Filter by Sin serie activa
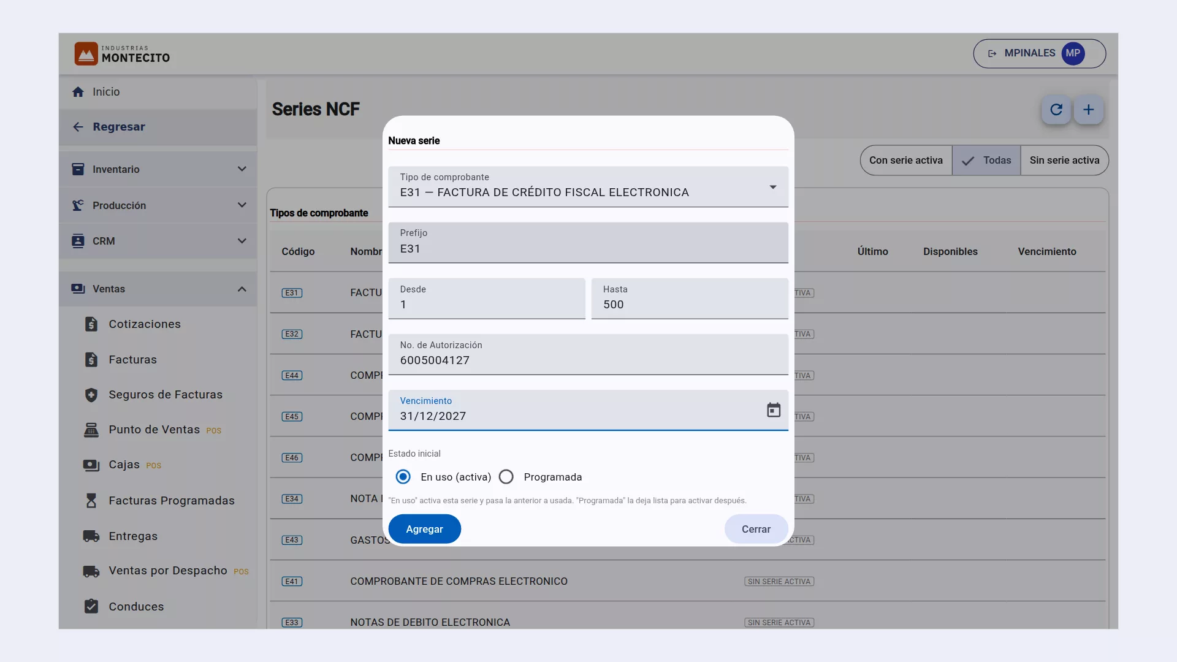 (x=1064, y=161)
